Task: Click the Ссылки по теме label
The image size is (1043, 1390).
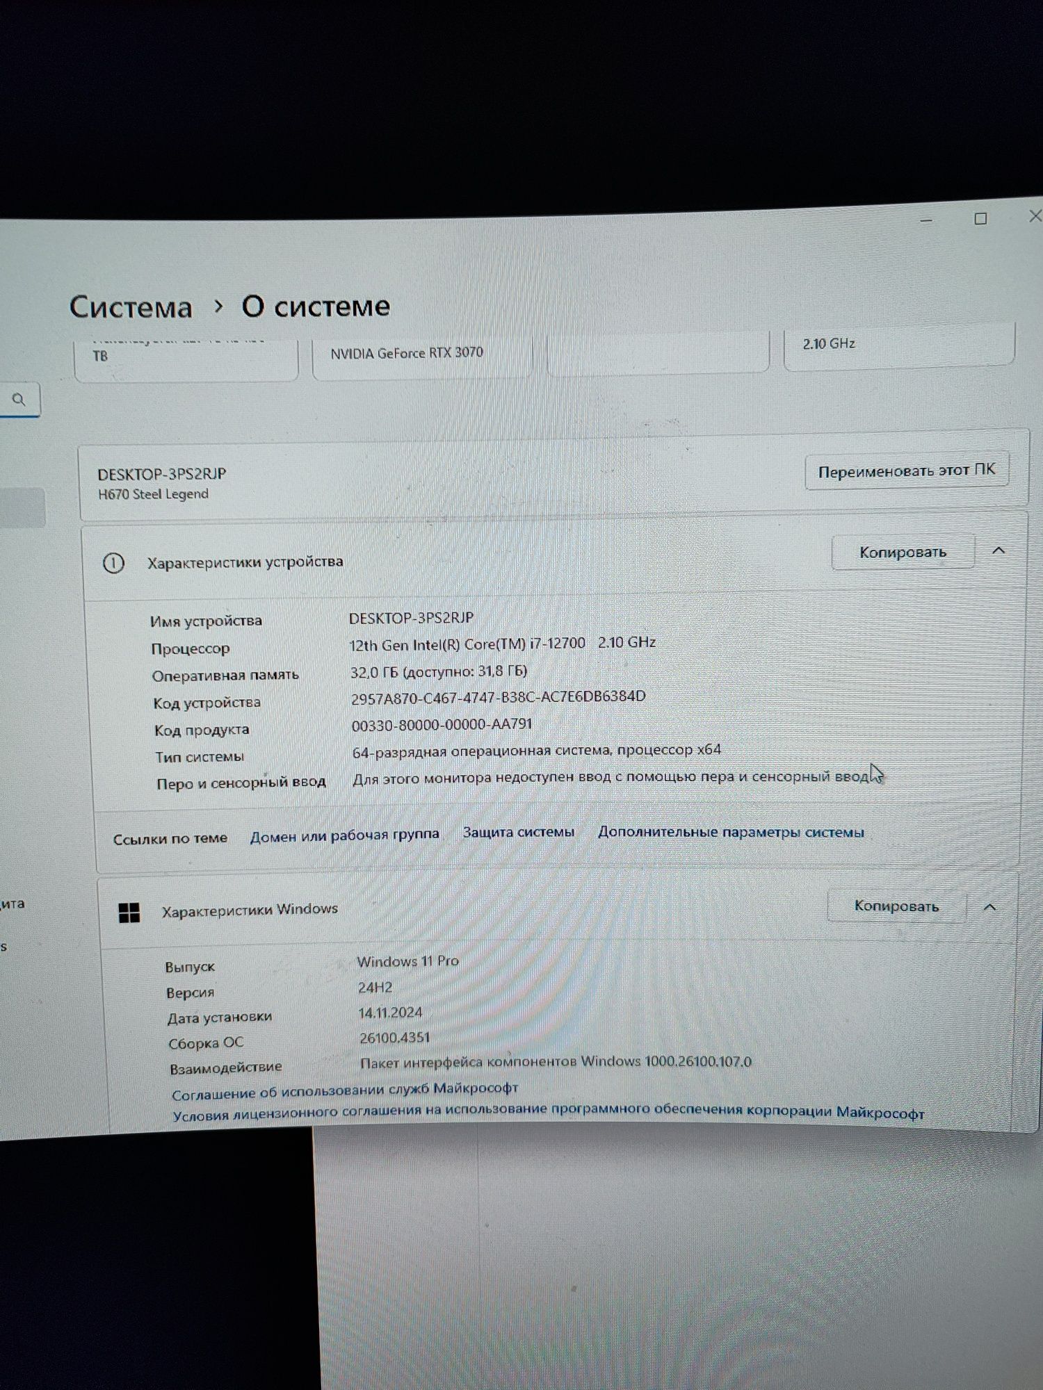Action: tap(170, 839)
